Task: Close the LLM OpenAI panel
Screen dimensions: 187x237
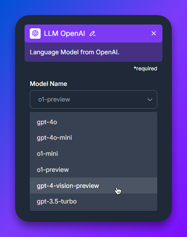Action: 153,34
